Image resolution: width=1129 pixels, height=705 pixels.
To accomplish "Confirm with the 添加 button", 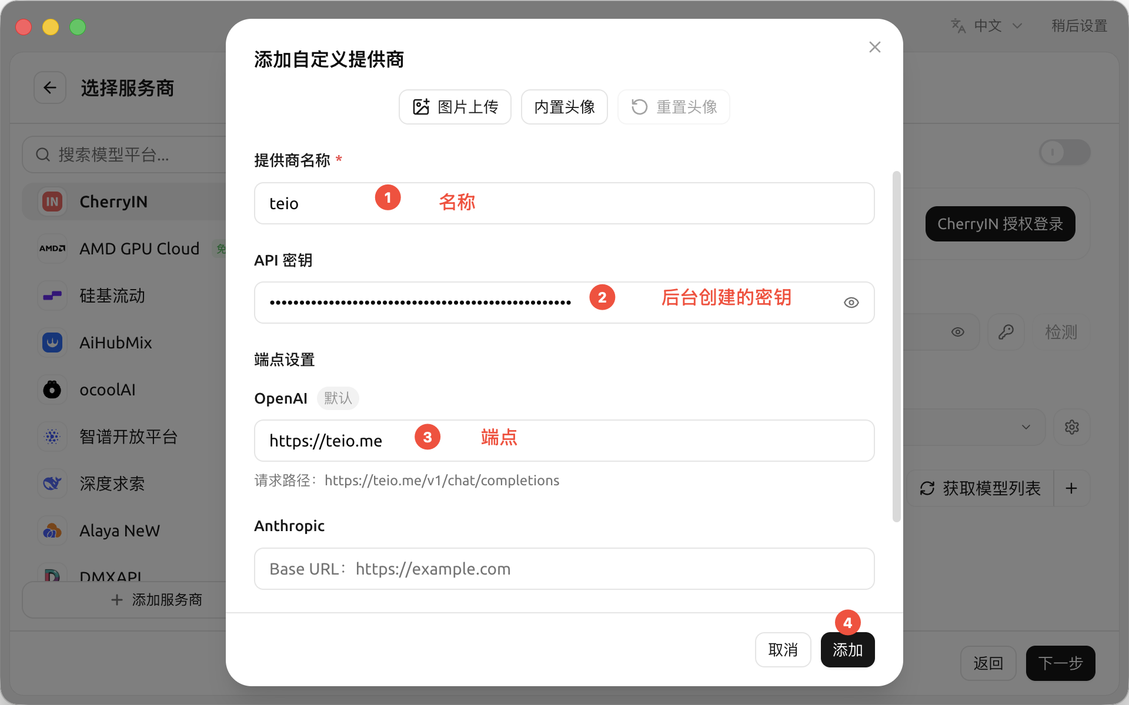I will tap(847, 650).
